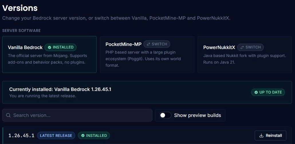Viewport: 295px width, 144px height.
Task: Switch to PowerNukkitX via SWITCH button
Action: tap(250, 47)
